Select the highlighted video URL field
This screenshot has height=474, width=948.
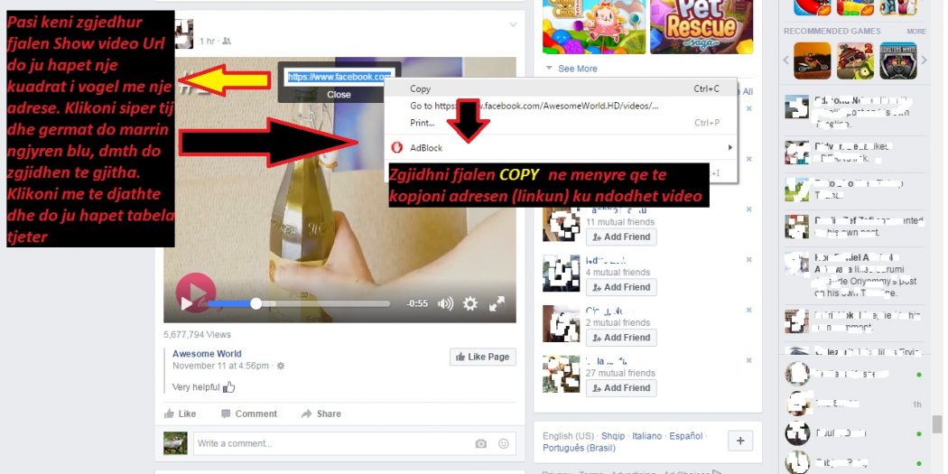339,77
